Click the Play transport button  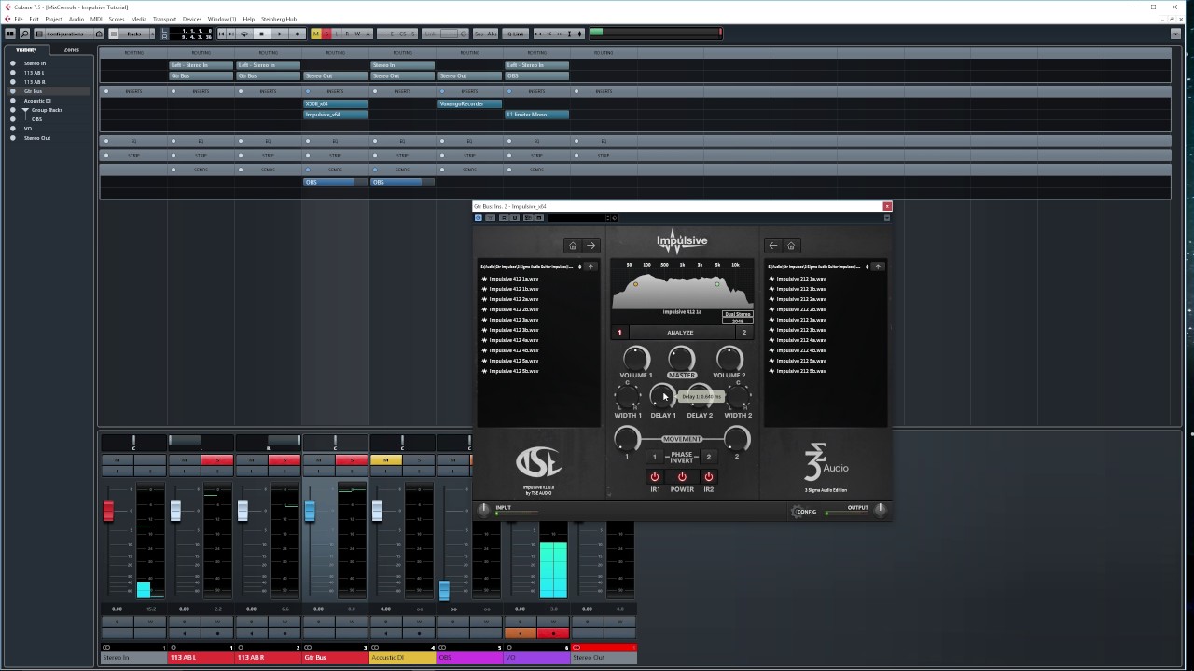(x=280, y=34)
